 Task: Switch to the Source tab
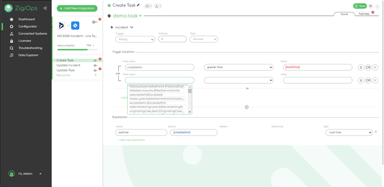(x=344, y=14)
